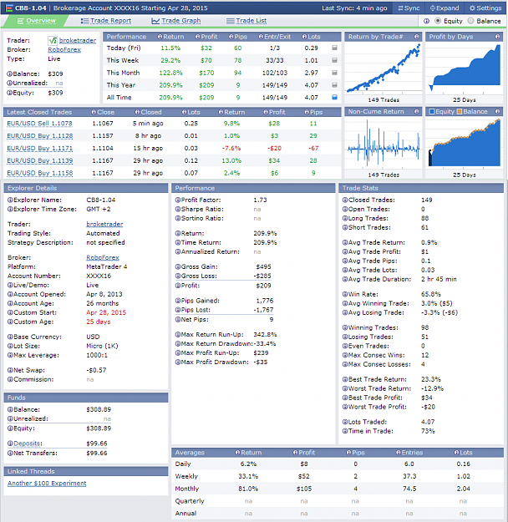Click info icon on Equity Balance chart panel
The width and height of the screenshot is (508, 522).
497,112
